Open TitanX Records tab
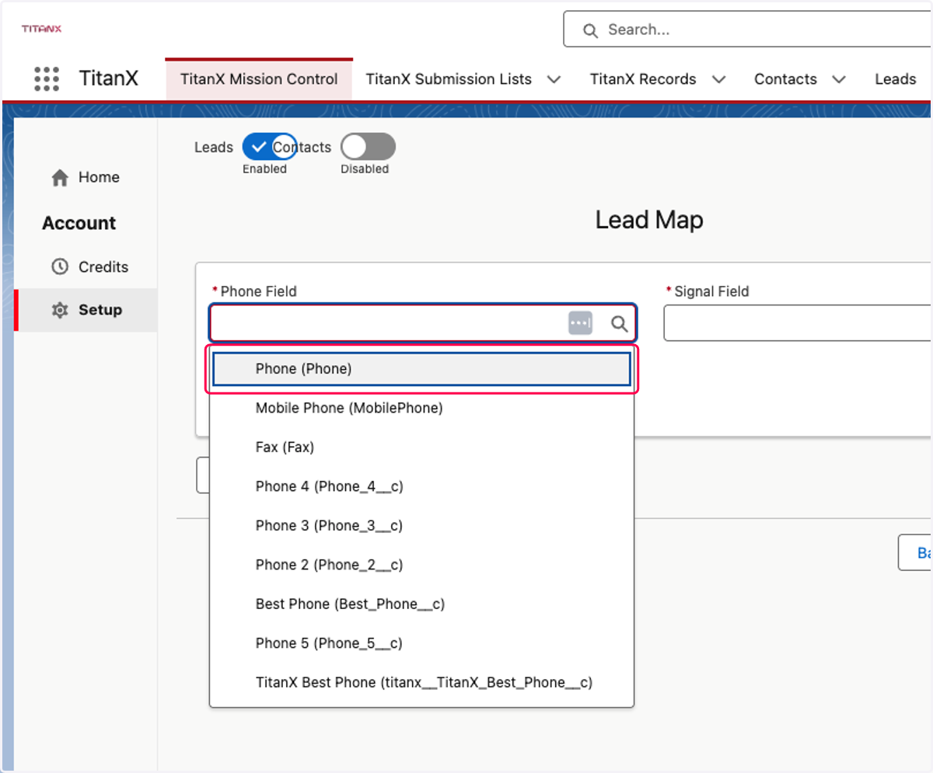 pos(643,79)
